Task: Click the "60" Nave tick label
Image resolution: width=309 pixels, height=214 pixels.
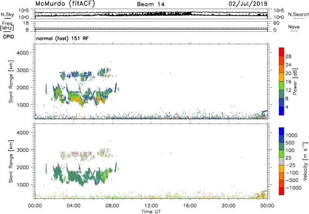Action: [276, 23]
